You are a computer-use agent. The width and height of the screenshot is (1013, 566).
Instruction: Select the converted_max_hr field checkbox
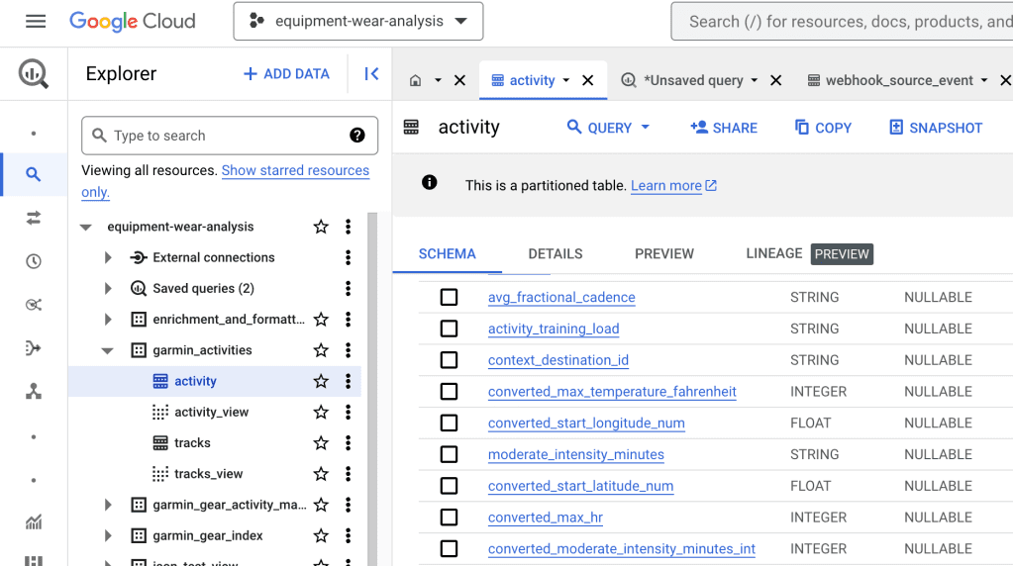pyautogui.click(x=449, y=518)
